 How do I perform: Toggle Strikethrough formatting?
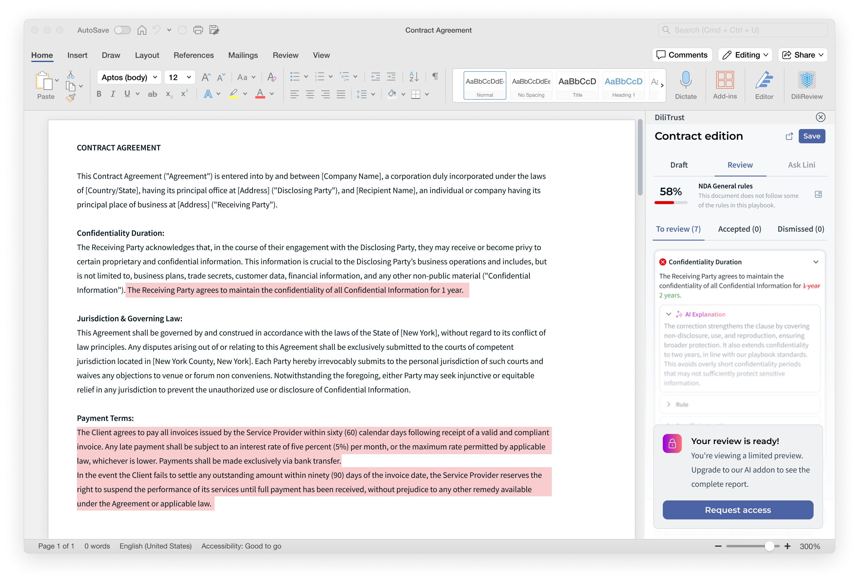click(152, 94)
